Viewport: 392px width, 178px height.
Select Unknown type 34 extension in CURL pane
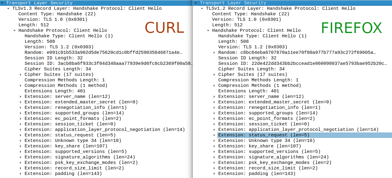(x=73, y=140)
